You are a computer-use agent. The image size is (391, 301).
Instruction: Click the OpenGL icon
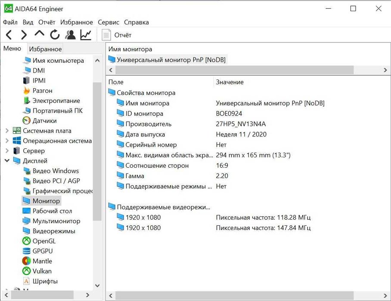[26, 241]
